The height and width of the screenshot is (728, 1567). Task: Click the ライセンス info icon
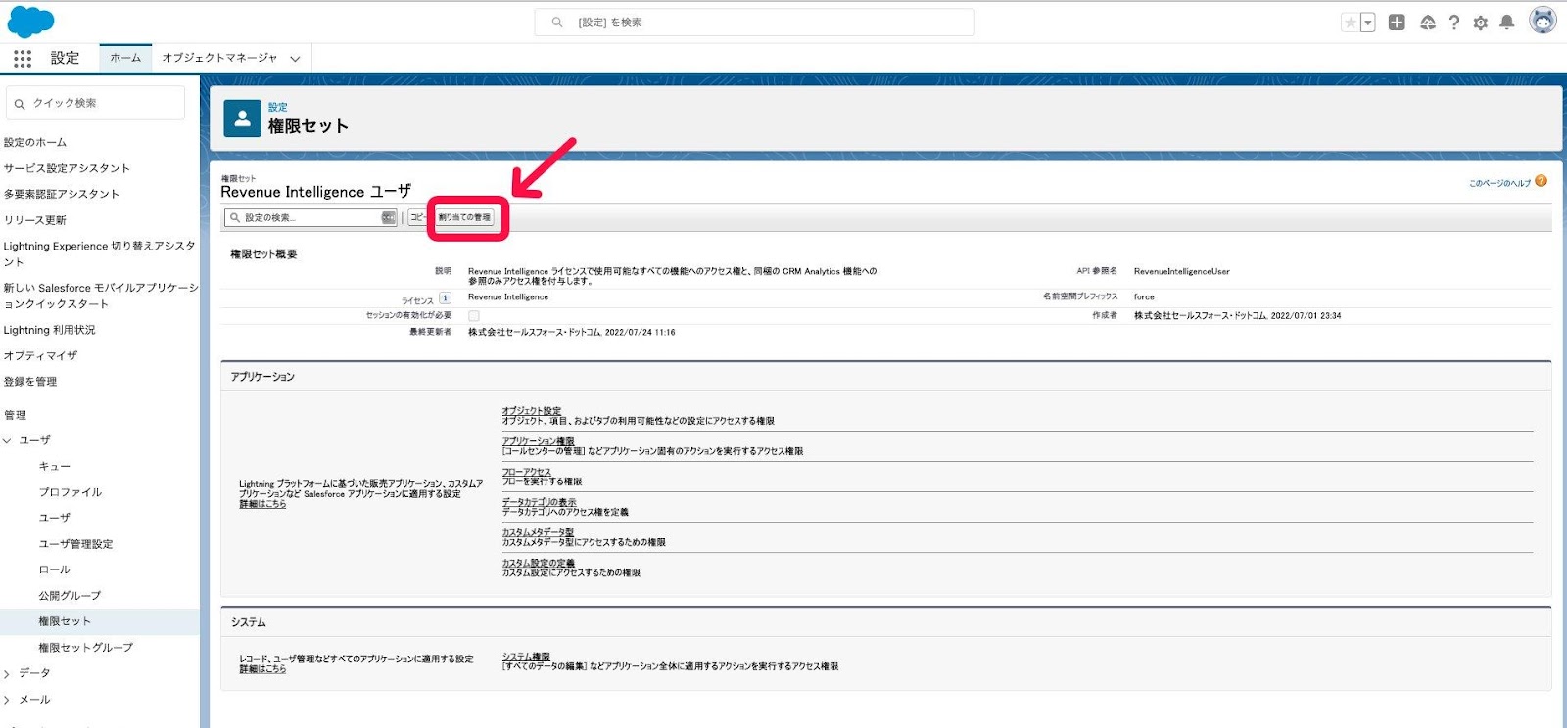445,298
